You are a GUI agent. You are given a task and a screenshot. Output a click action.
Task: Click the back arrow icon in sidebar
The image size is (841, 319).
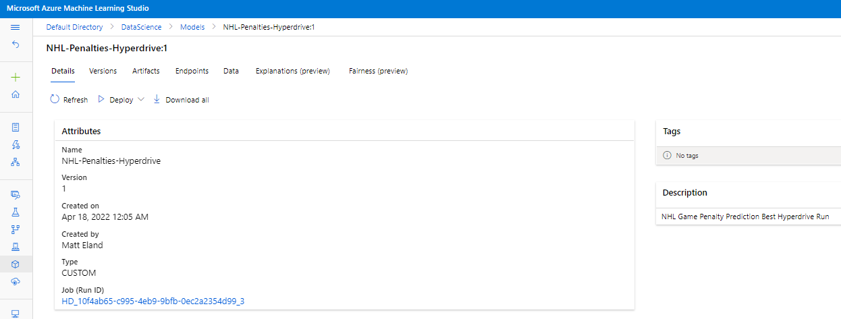16,44
